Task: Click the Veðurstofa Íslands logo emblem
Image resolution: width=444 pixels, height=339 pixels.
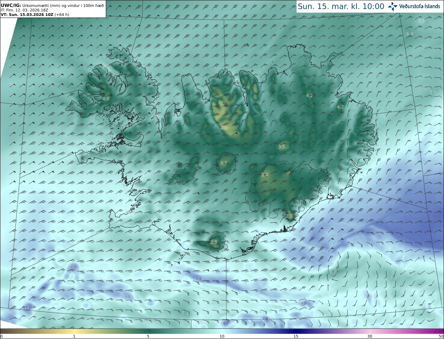Action: coord(393,6)
